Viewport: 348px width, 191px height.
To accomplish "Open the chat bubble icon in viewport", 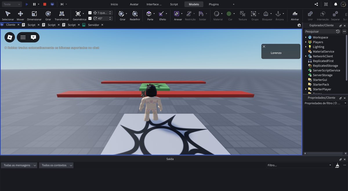I will click(33, 37).
